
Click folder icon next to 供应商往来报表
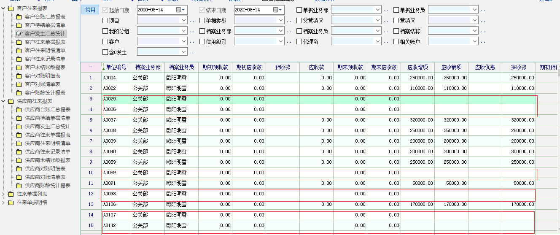coord(11,101)
